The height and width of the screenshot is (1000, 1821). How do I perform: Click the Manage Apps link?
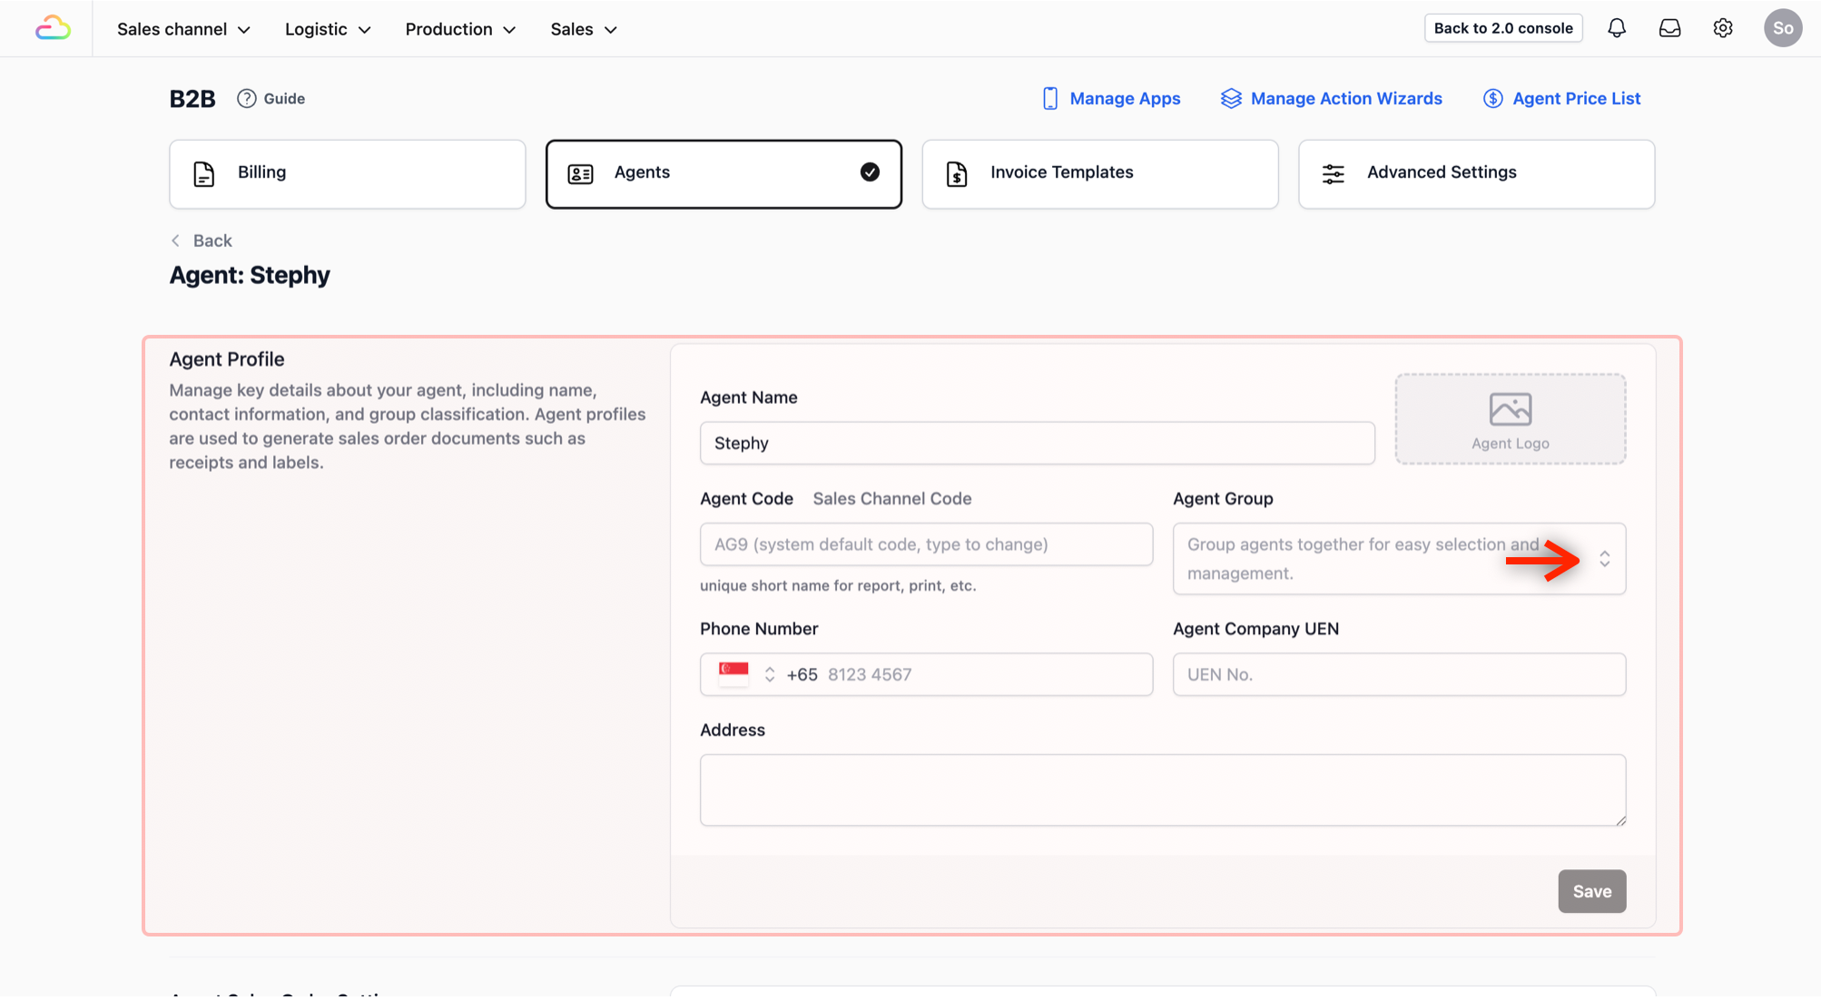[1111, 98]
